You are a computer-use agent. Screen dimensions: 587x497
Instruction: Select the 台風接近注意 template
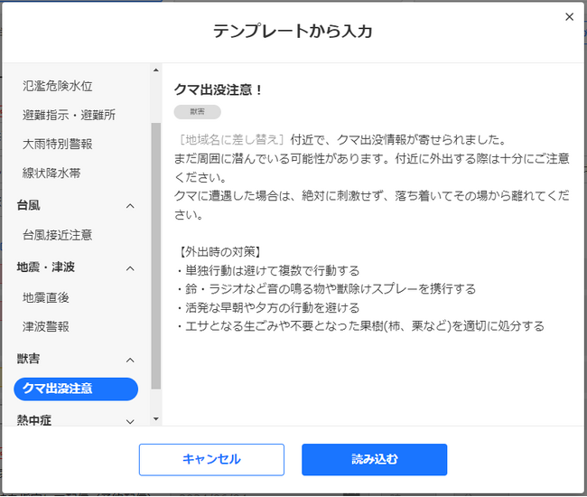pyautogui.click(x=57, y=235)
